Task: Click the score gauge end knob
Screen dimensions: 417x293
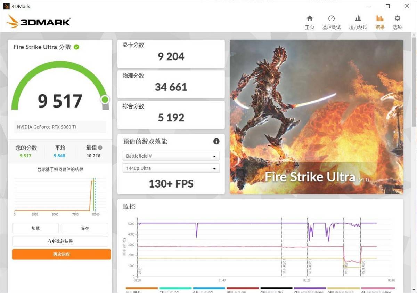Action: (105, 100)
